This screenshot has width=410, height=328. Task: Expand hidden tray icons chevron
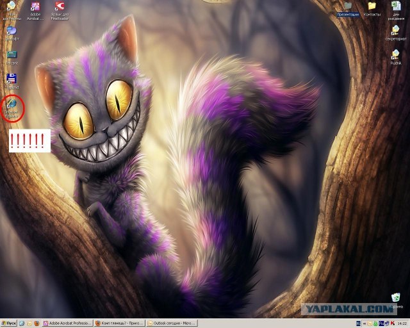pos(365,324)
